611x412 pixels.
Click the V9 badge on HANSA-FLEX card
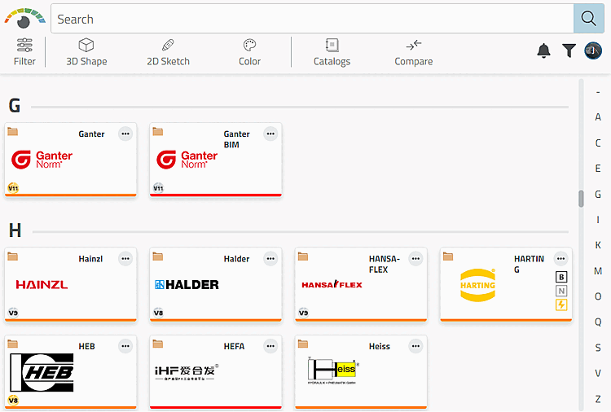(x=304, y=313)
